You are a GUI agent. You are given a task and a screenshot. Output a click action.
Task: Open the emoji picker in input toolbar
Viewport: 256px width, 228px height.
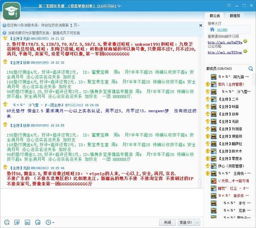(x=7, y=222)
